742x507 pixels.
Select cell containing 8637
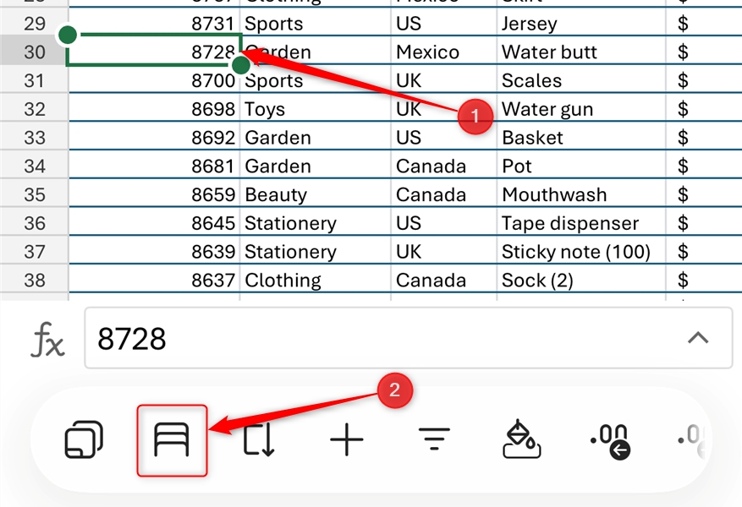coord(154,280)
